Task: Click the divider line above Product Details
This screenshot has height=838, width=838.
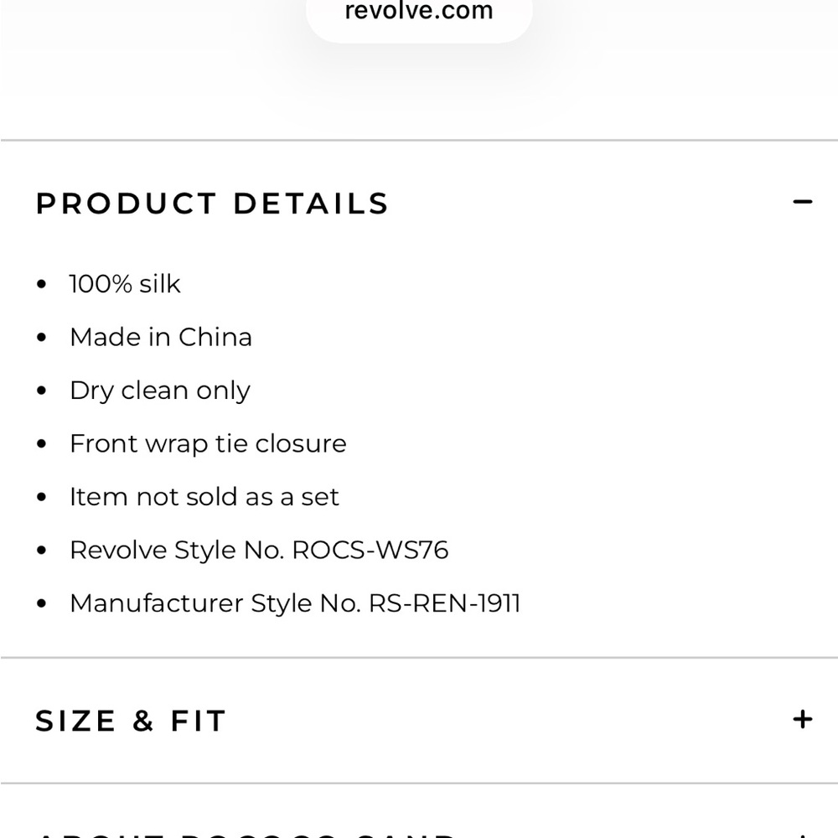Action: click(419, 141)
